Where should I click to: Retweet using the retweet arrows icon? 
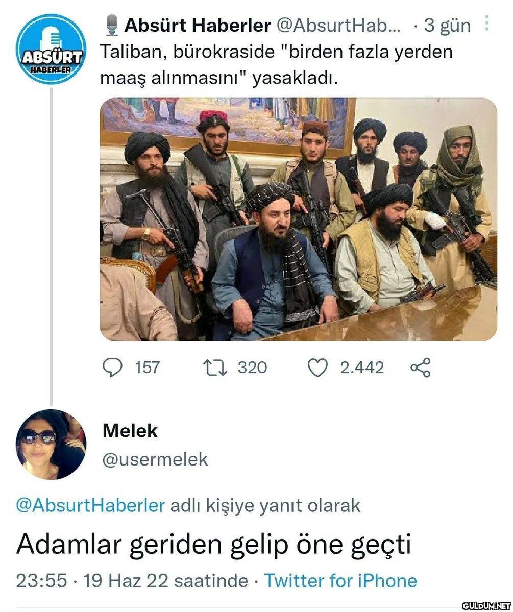[x=215, y=368]
